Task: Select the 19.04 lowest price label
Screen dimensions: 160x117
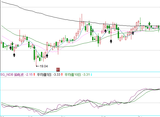Action: coord(44,66)
